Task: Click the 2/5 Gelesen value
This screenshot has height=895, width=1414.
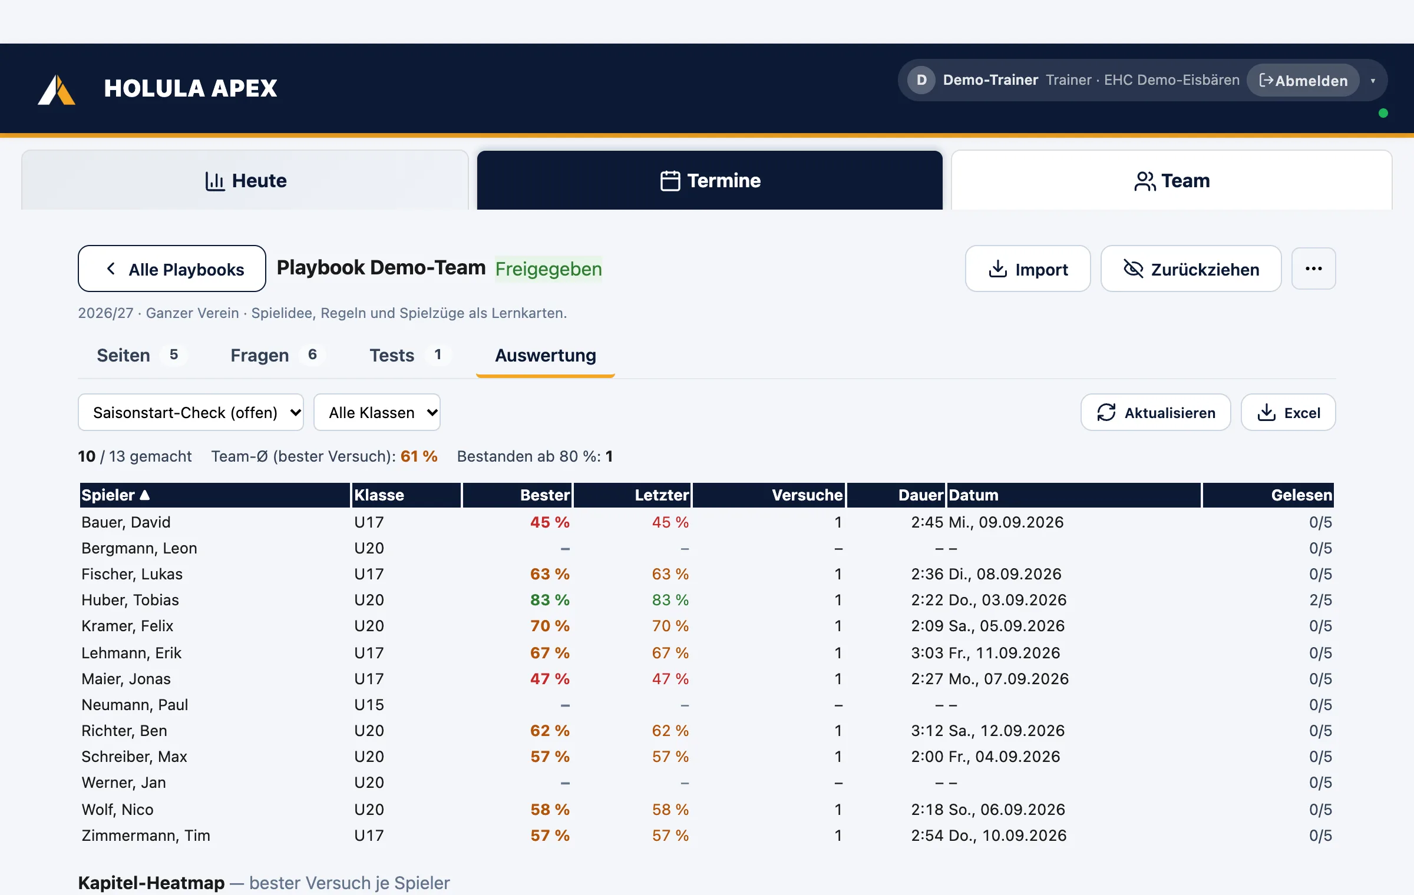Action: 1320,600
